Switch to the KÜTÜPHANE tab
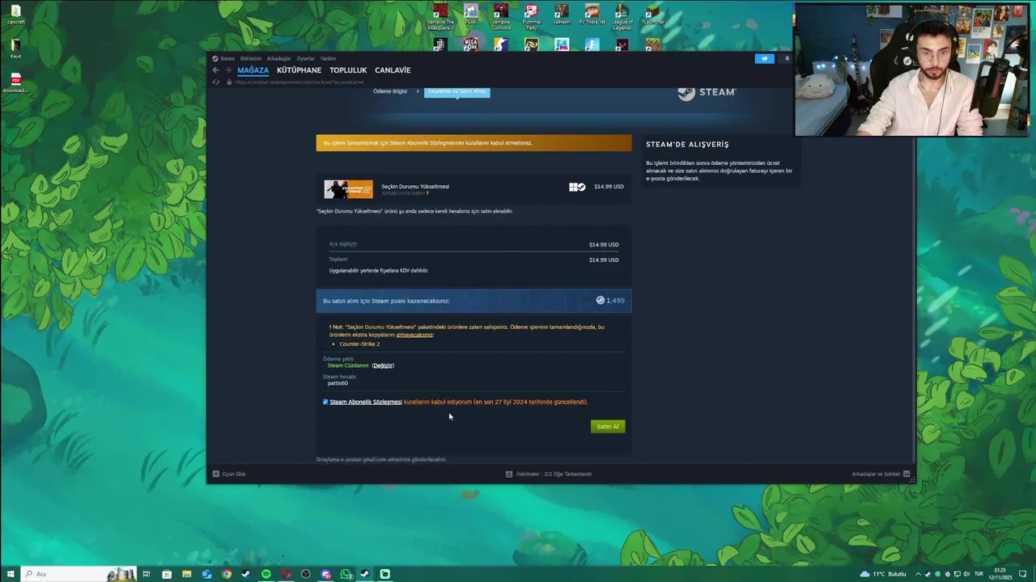 tap(299, 70)
